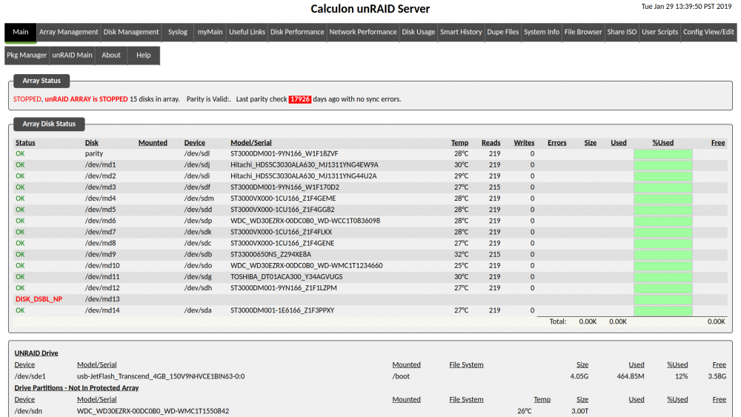The image size is (741, 417).
Task: Open Disk Performance tab
Action: (x=297, y=32)
